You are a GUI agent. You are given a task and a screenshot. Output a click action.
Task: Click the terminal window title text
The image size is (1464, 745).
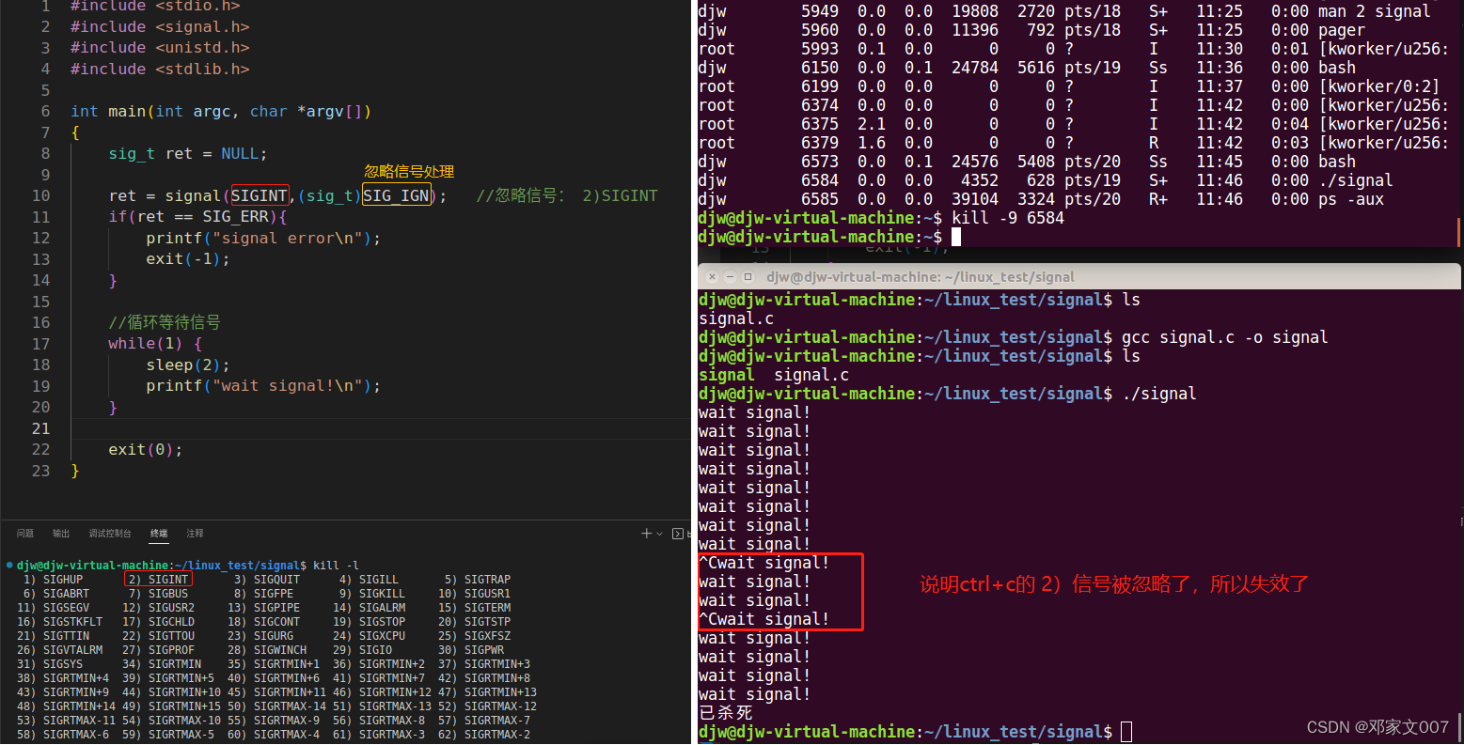(920, 277)
